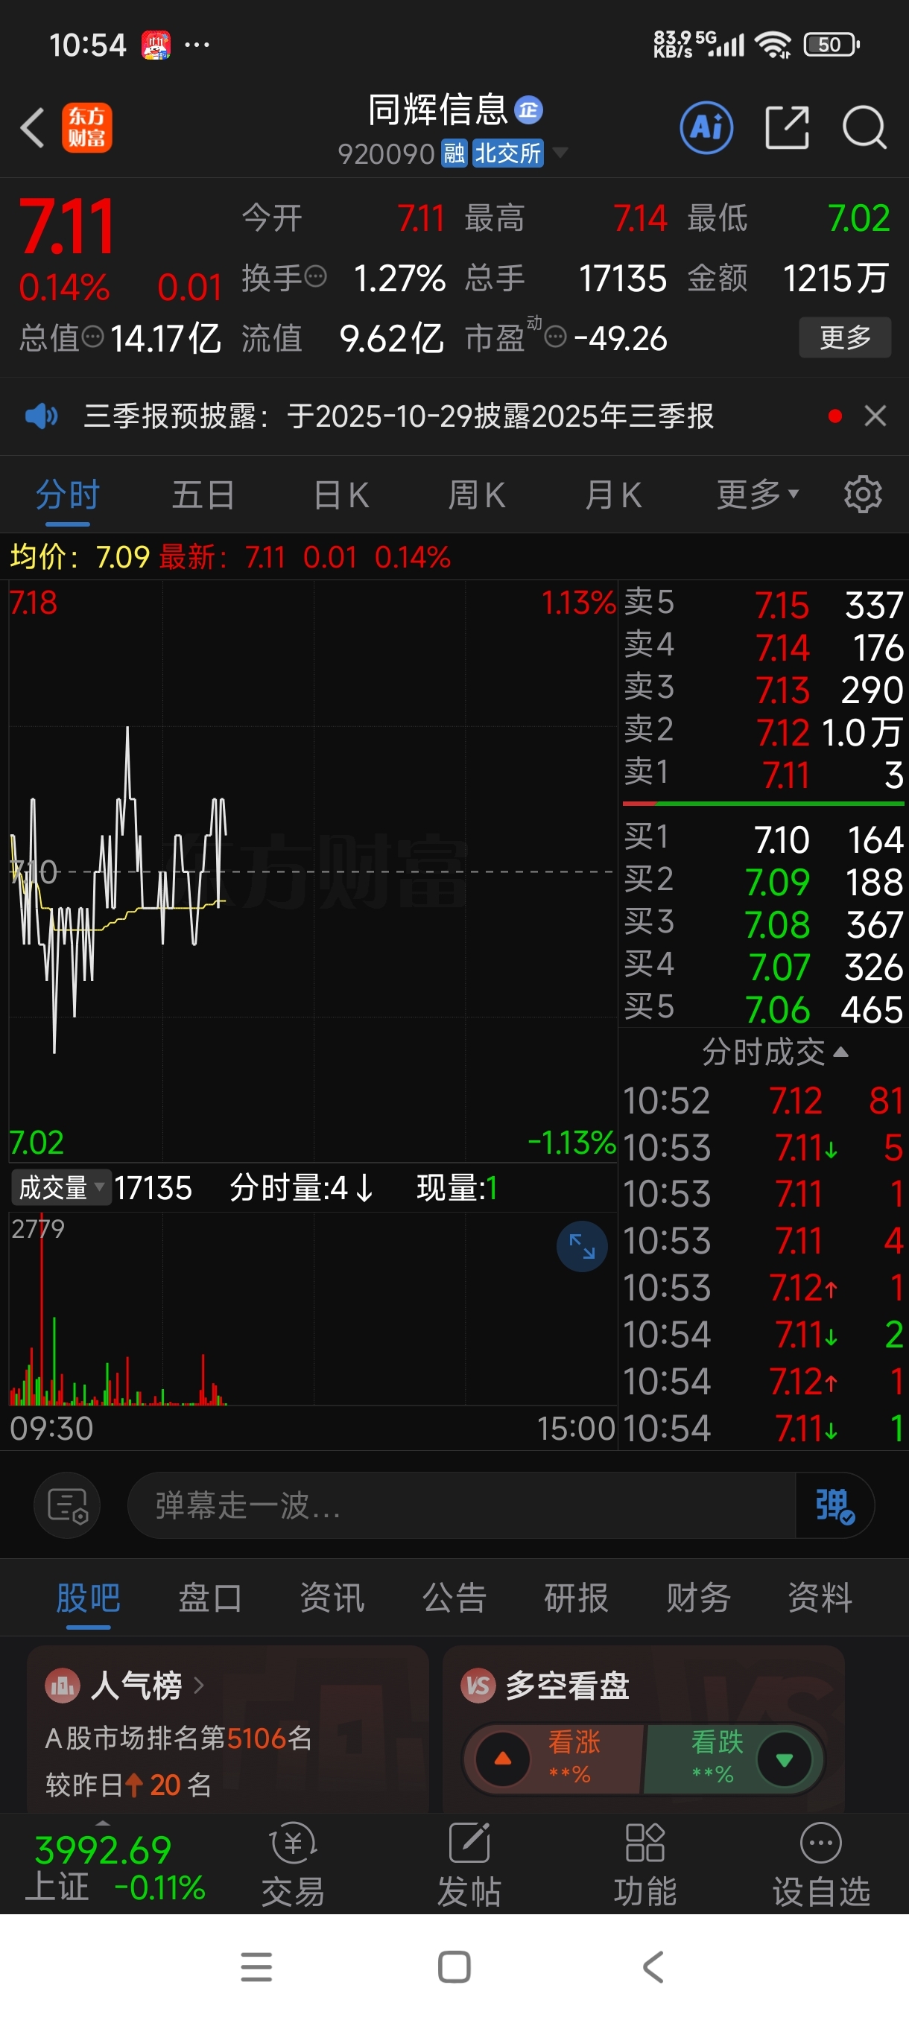909x2020 pixels.
Task: Tap the 卖1 row at 7.11
Action: tap(763, 773)
